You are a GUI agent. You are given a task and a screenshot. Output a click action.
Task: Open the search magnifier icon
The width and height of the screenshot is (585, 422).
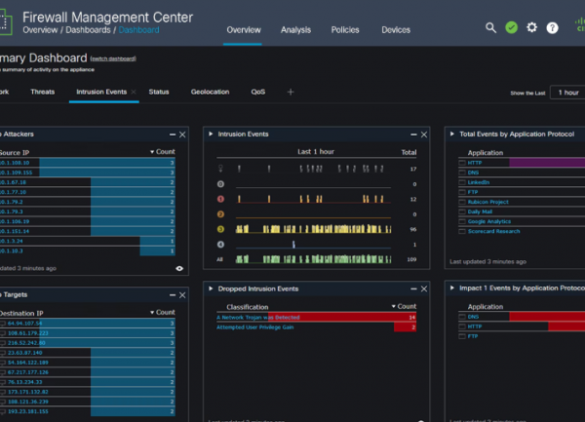click(x=490, y=27)
